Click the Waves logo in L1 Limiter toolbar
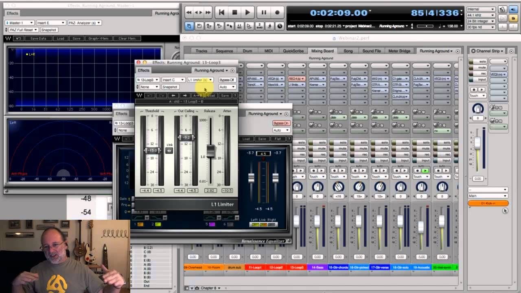521x293 pixels. click(140, 95)
